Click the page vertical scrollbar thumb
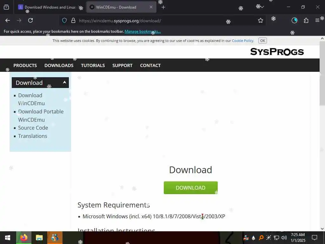This screenshot has width=325, height=244. point(322,74)
